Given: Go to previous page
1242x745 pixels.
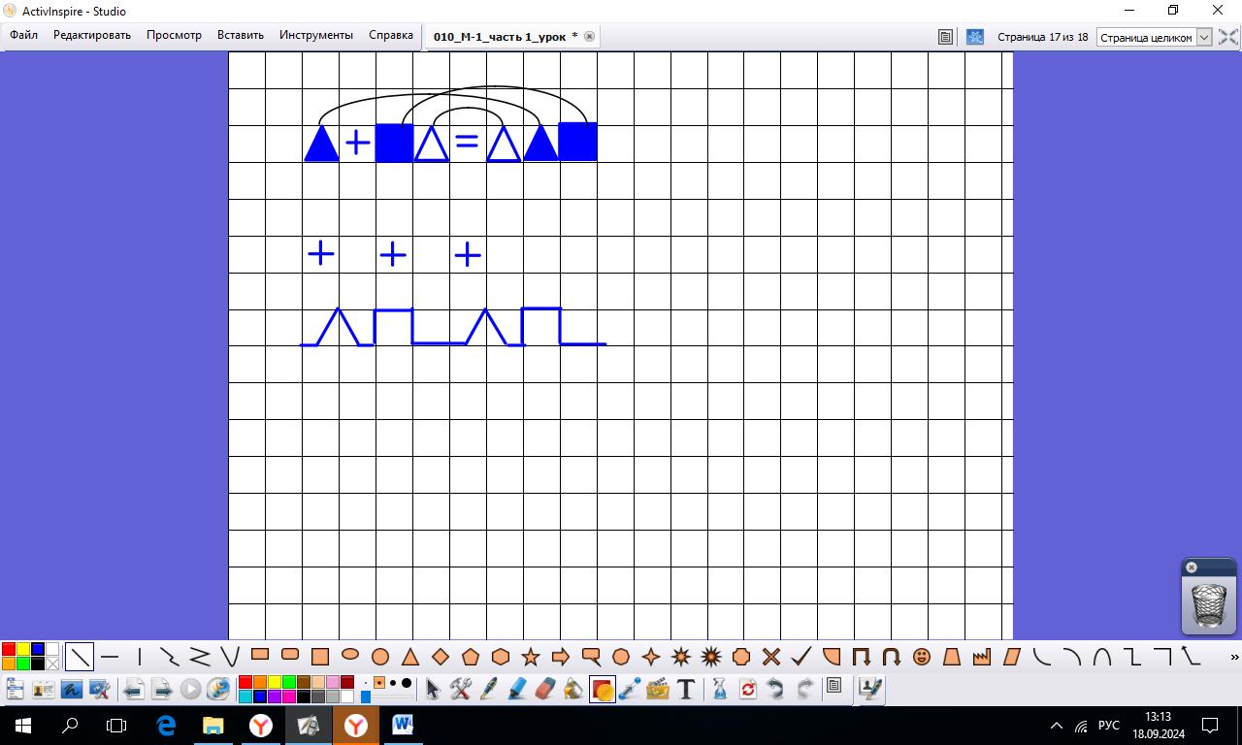Looking at the screenshot, I should pos(134,689).
